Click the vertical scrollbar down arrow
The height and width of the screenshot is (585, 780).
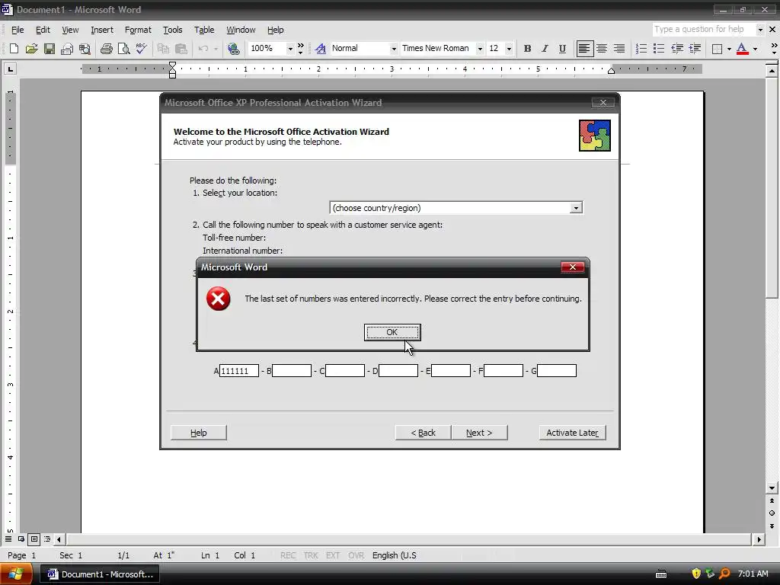772,488
